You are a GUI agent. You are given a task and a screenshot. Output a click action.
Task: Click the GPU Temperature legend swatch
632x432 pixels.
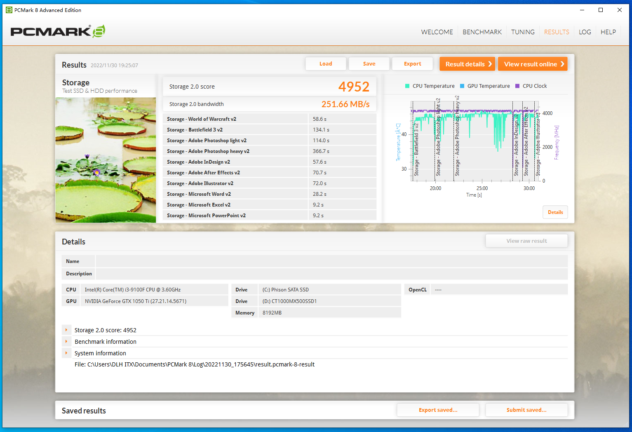(x=462, y=86)
